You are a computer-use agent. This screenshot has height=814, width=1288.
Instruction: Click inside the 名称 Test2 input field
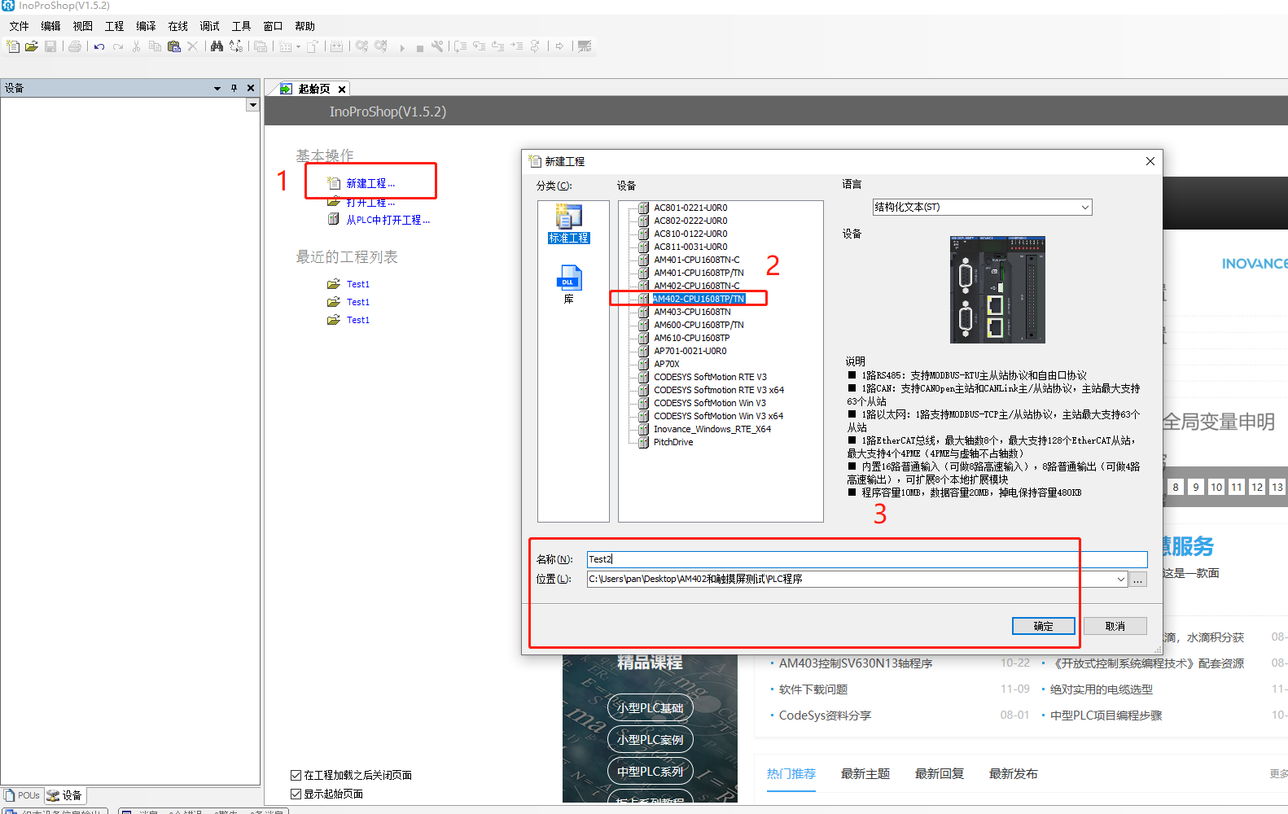tap(866, 559)
